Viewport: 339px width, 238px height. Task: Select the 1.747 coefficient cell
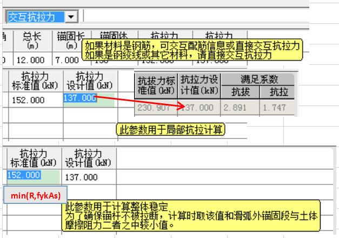click(277, 108)
